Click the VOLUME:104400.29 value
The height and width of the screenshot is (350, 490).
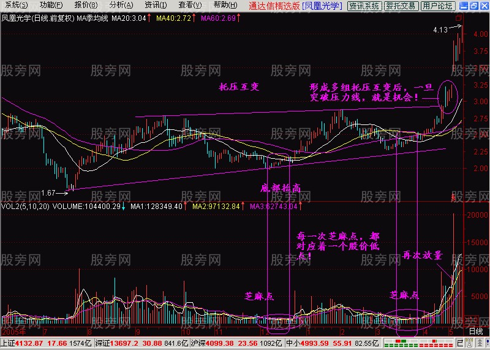point(86,207)
